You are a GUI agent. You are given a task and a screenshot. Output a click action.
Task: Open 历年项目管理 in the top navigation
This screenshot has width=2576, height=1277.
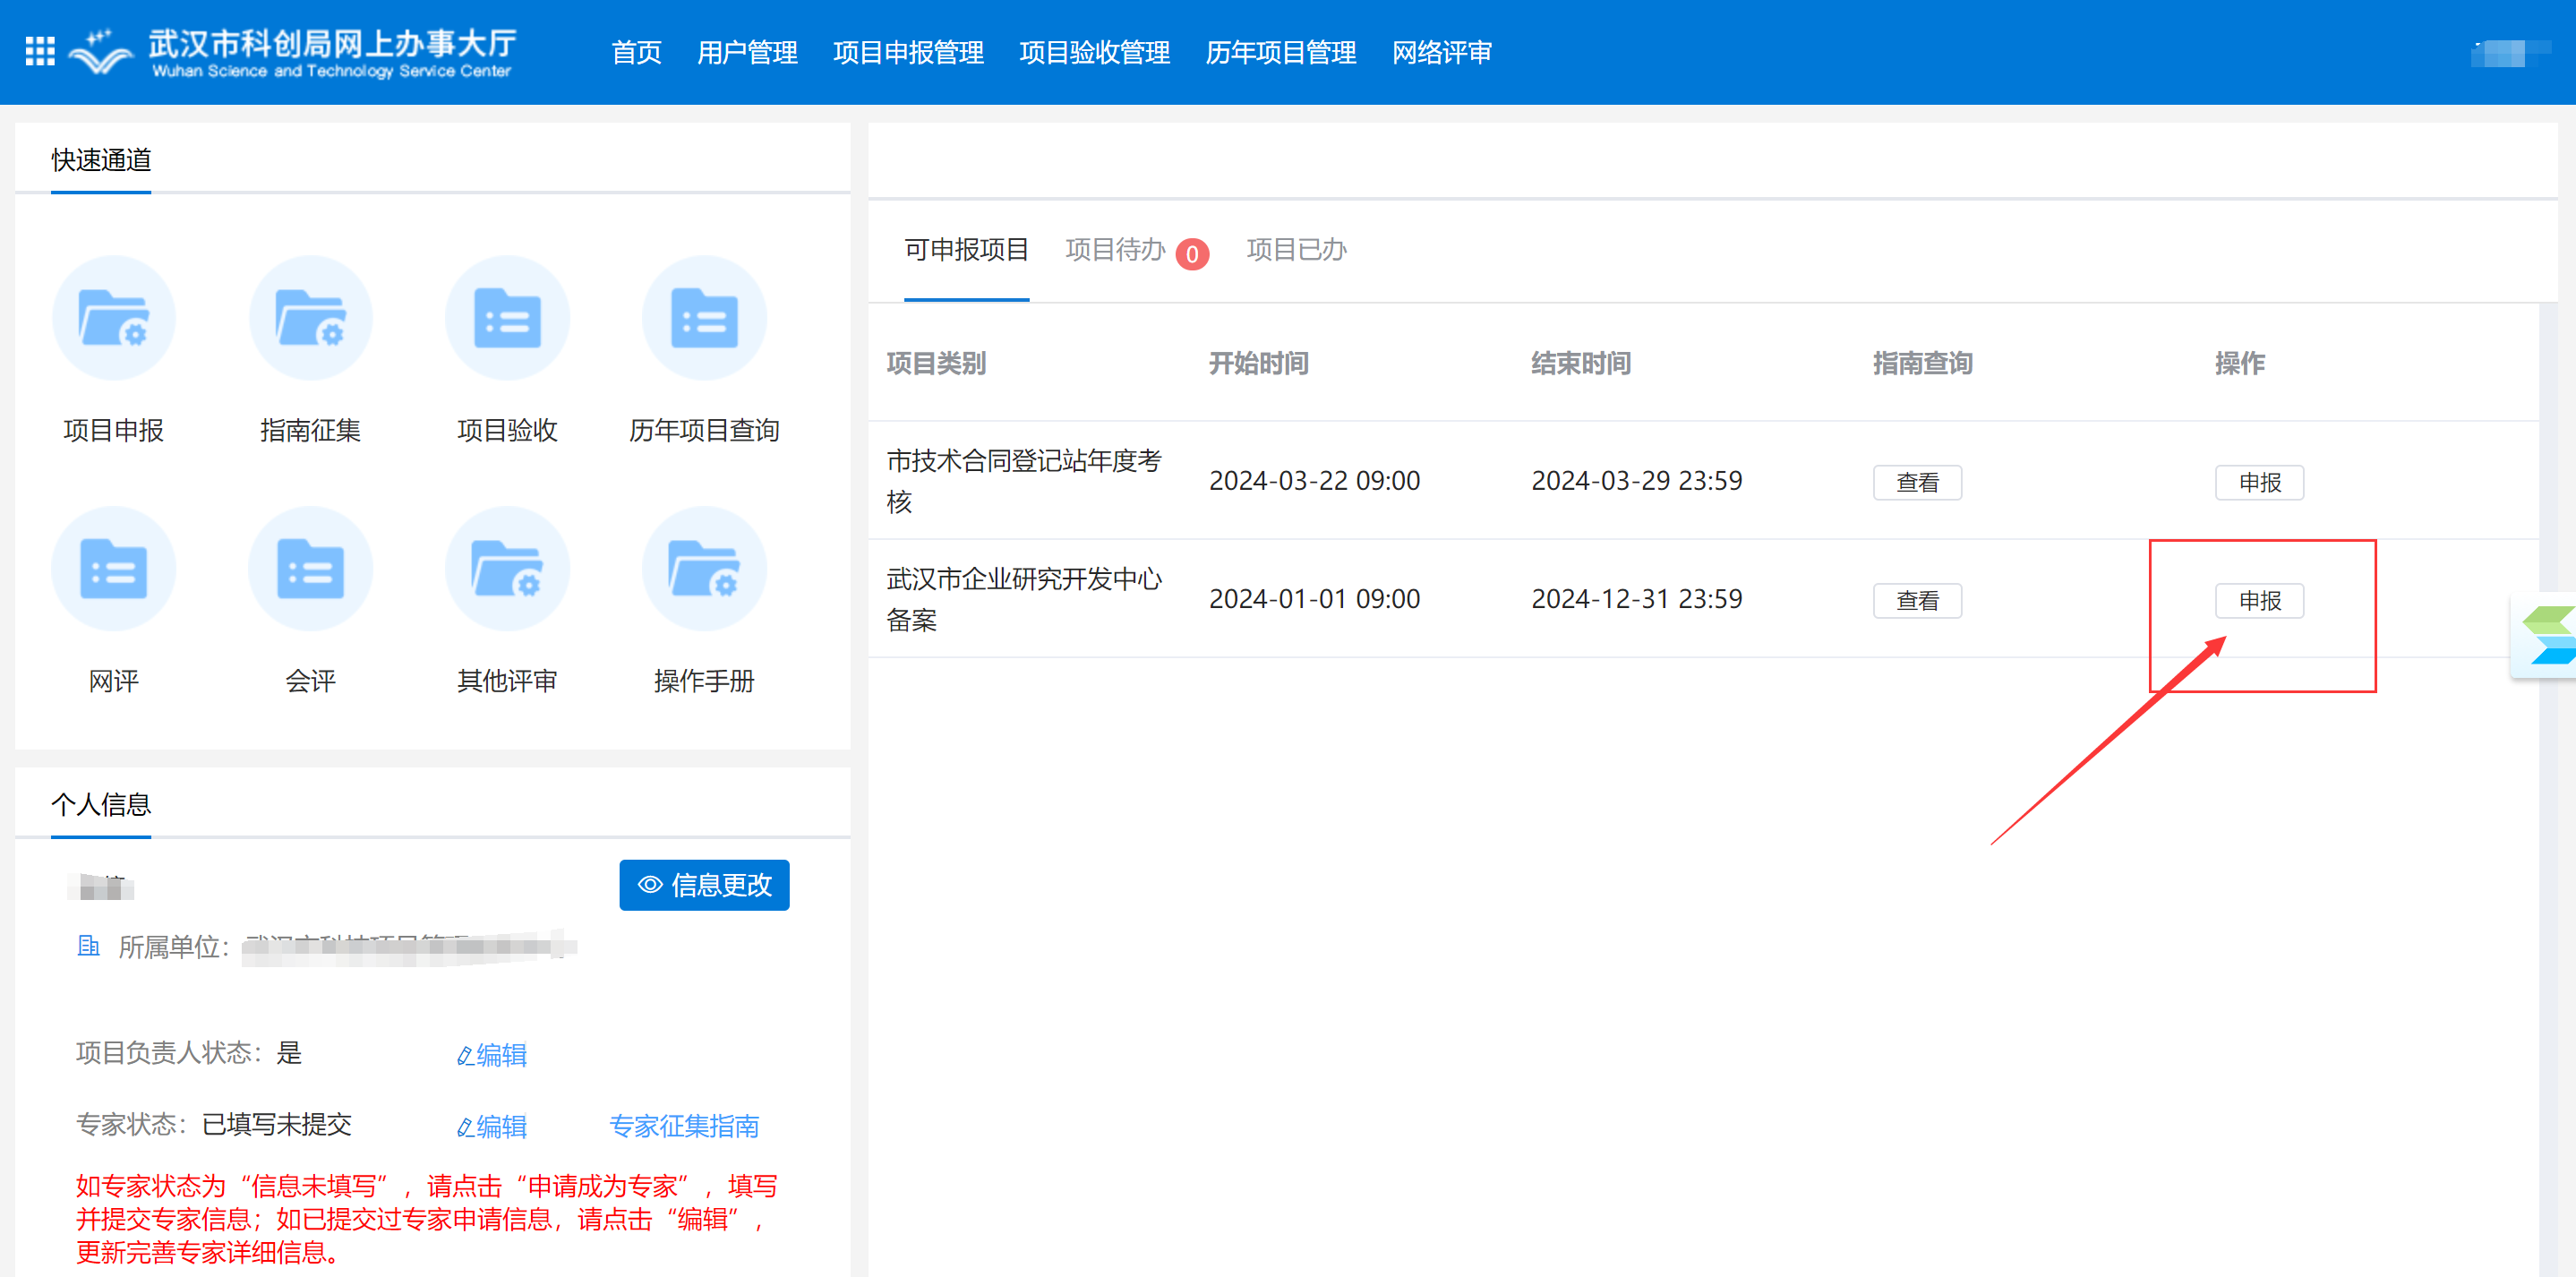1280,52
